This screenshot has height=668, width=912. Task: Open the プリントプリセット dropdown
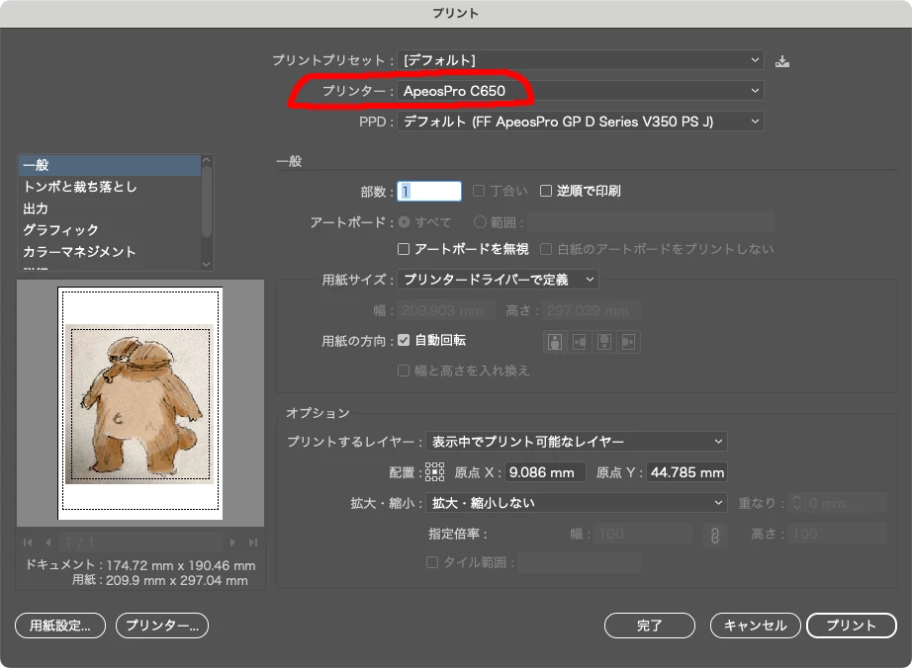point(581,60)
